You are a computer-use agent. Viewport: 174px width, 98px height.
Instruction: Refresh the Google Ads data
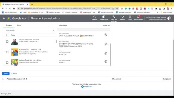pyautogui.click(x=123, y=18)
